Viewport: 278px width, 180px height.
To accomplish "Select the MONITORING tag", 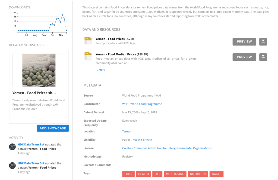I will 175,174.
